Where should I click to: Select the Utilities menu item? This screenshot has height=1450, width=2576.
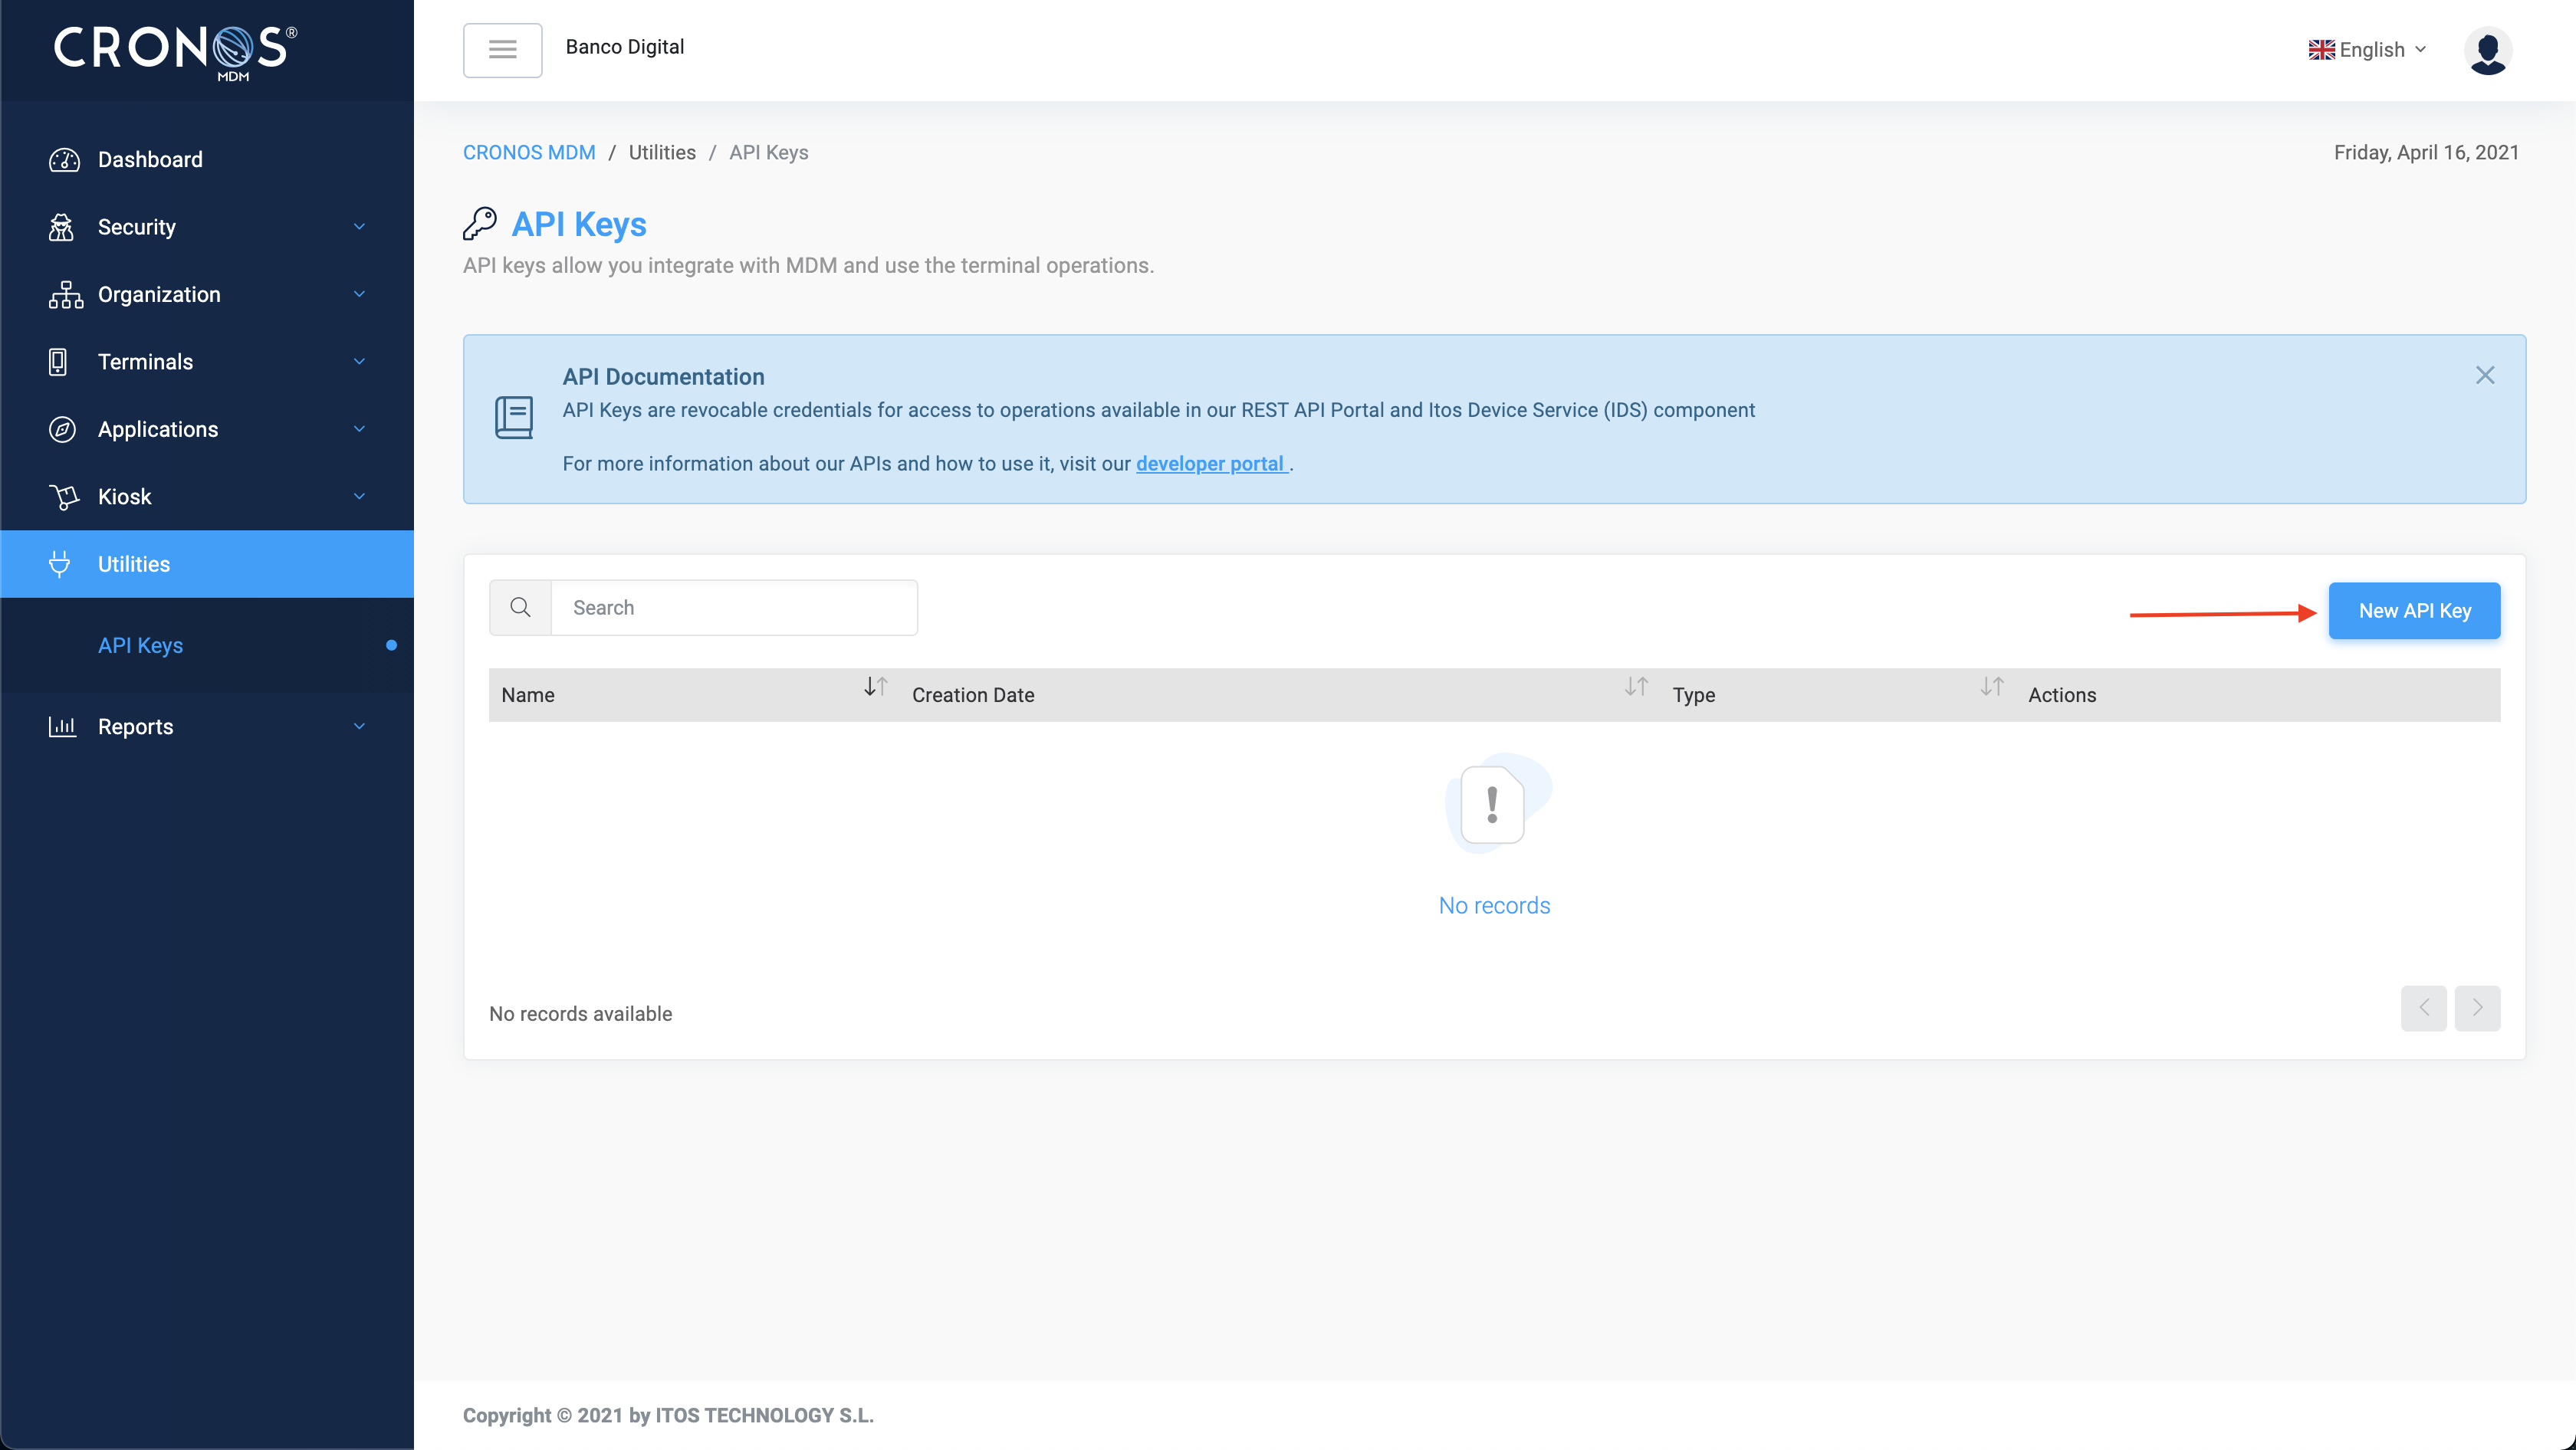(207, 563)
